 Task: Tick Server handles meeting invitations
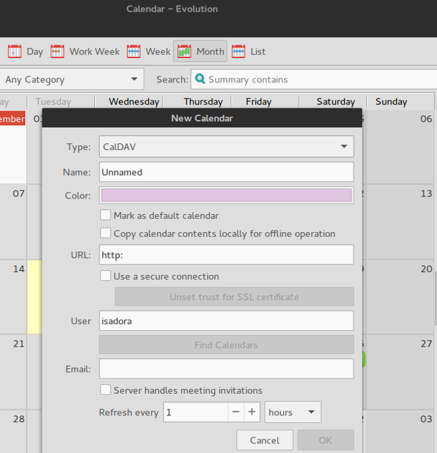105,390
